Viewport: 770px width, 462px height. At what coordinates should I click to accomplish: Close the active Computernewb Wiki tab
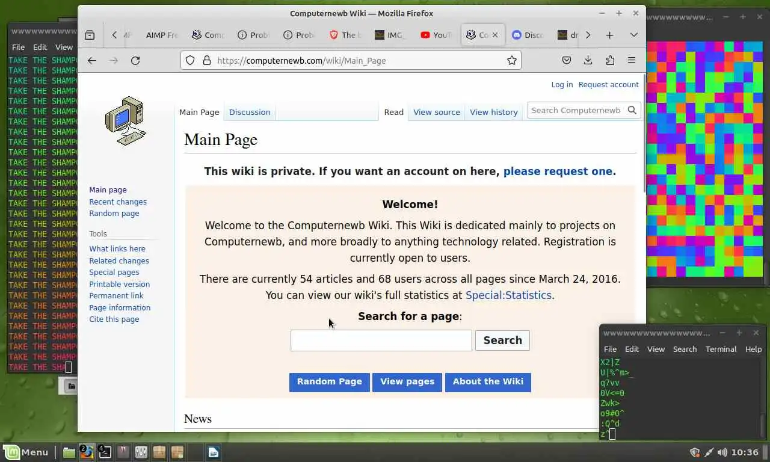(x=495, y=35)
